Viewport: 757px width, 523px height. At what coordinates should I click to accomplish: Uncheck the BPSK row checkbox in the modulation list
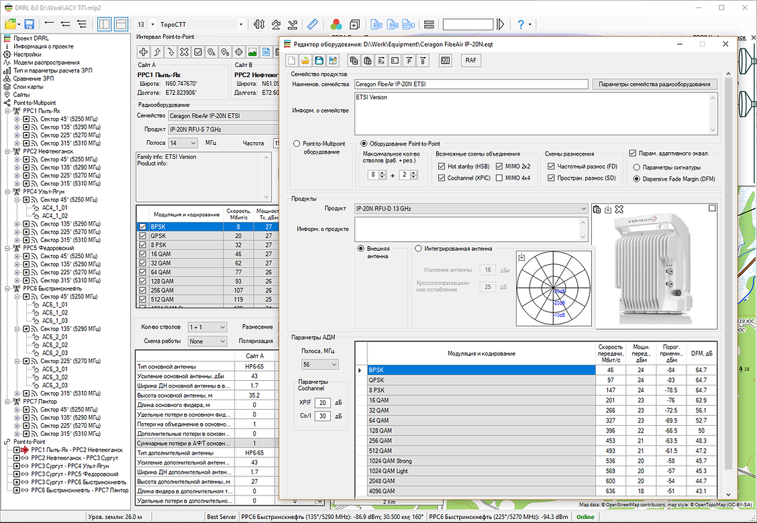pos(142,227)
